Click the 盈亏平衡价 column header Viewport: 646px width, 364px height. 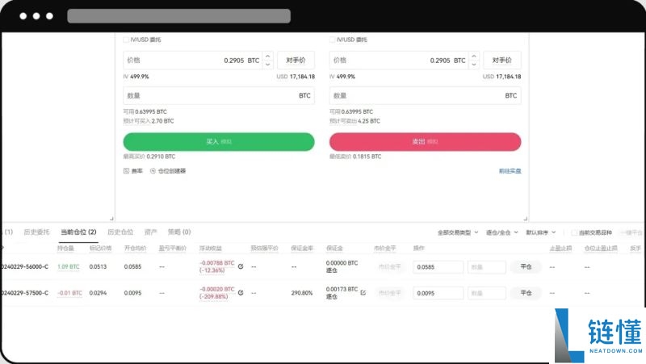point(173,249)
